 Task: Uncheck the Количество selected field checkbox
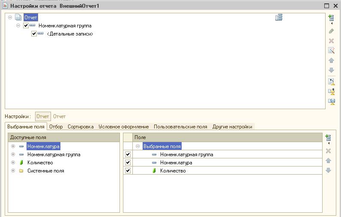click(128, 171)
